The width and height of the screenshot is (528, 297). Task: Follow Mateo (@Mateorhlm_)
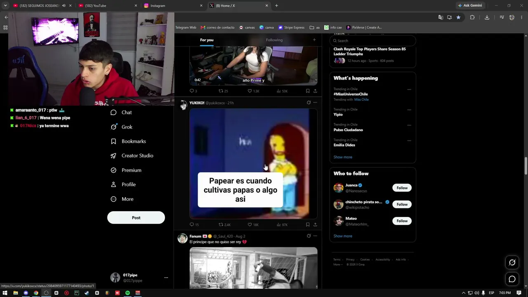(402, 221)
